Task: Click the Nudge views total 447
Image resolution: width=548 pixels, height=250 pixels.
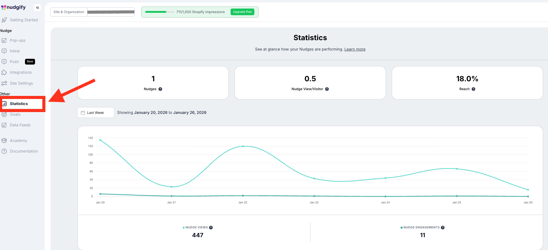Action: [198, 235]
